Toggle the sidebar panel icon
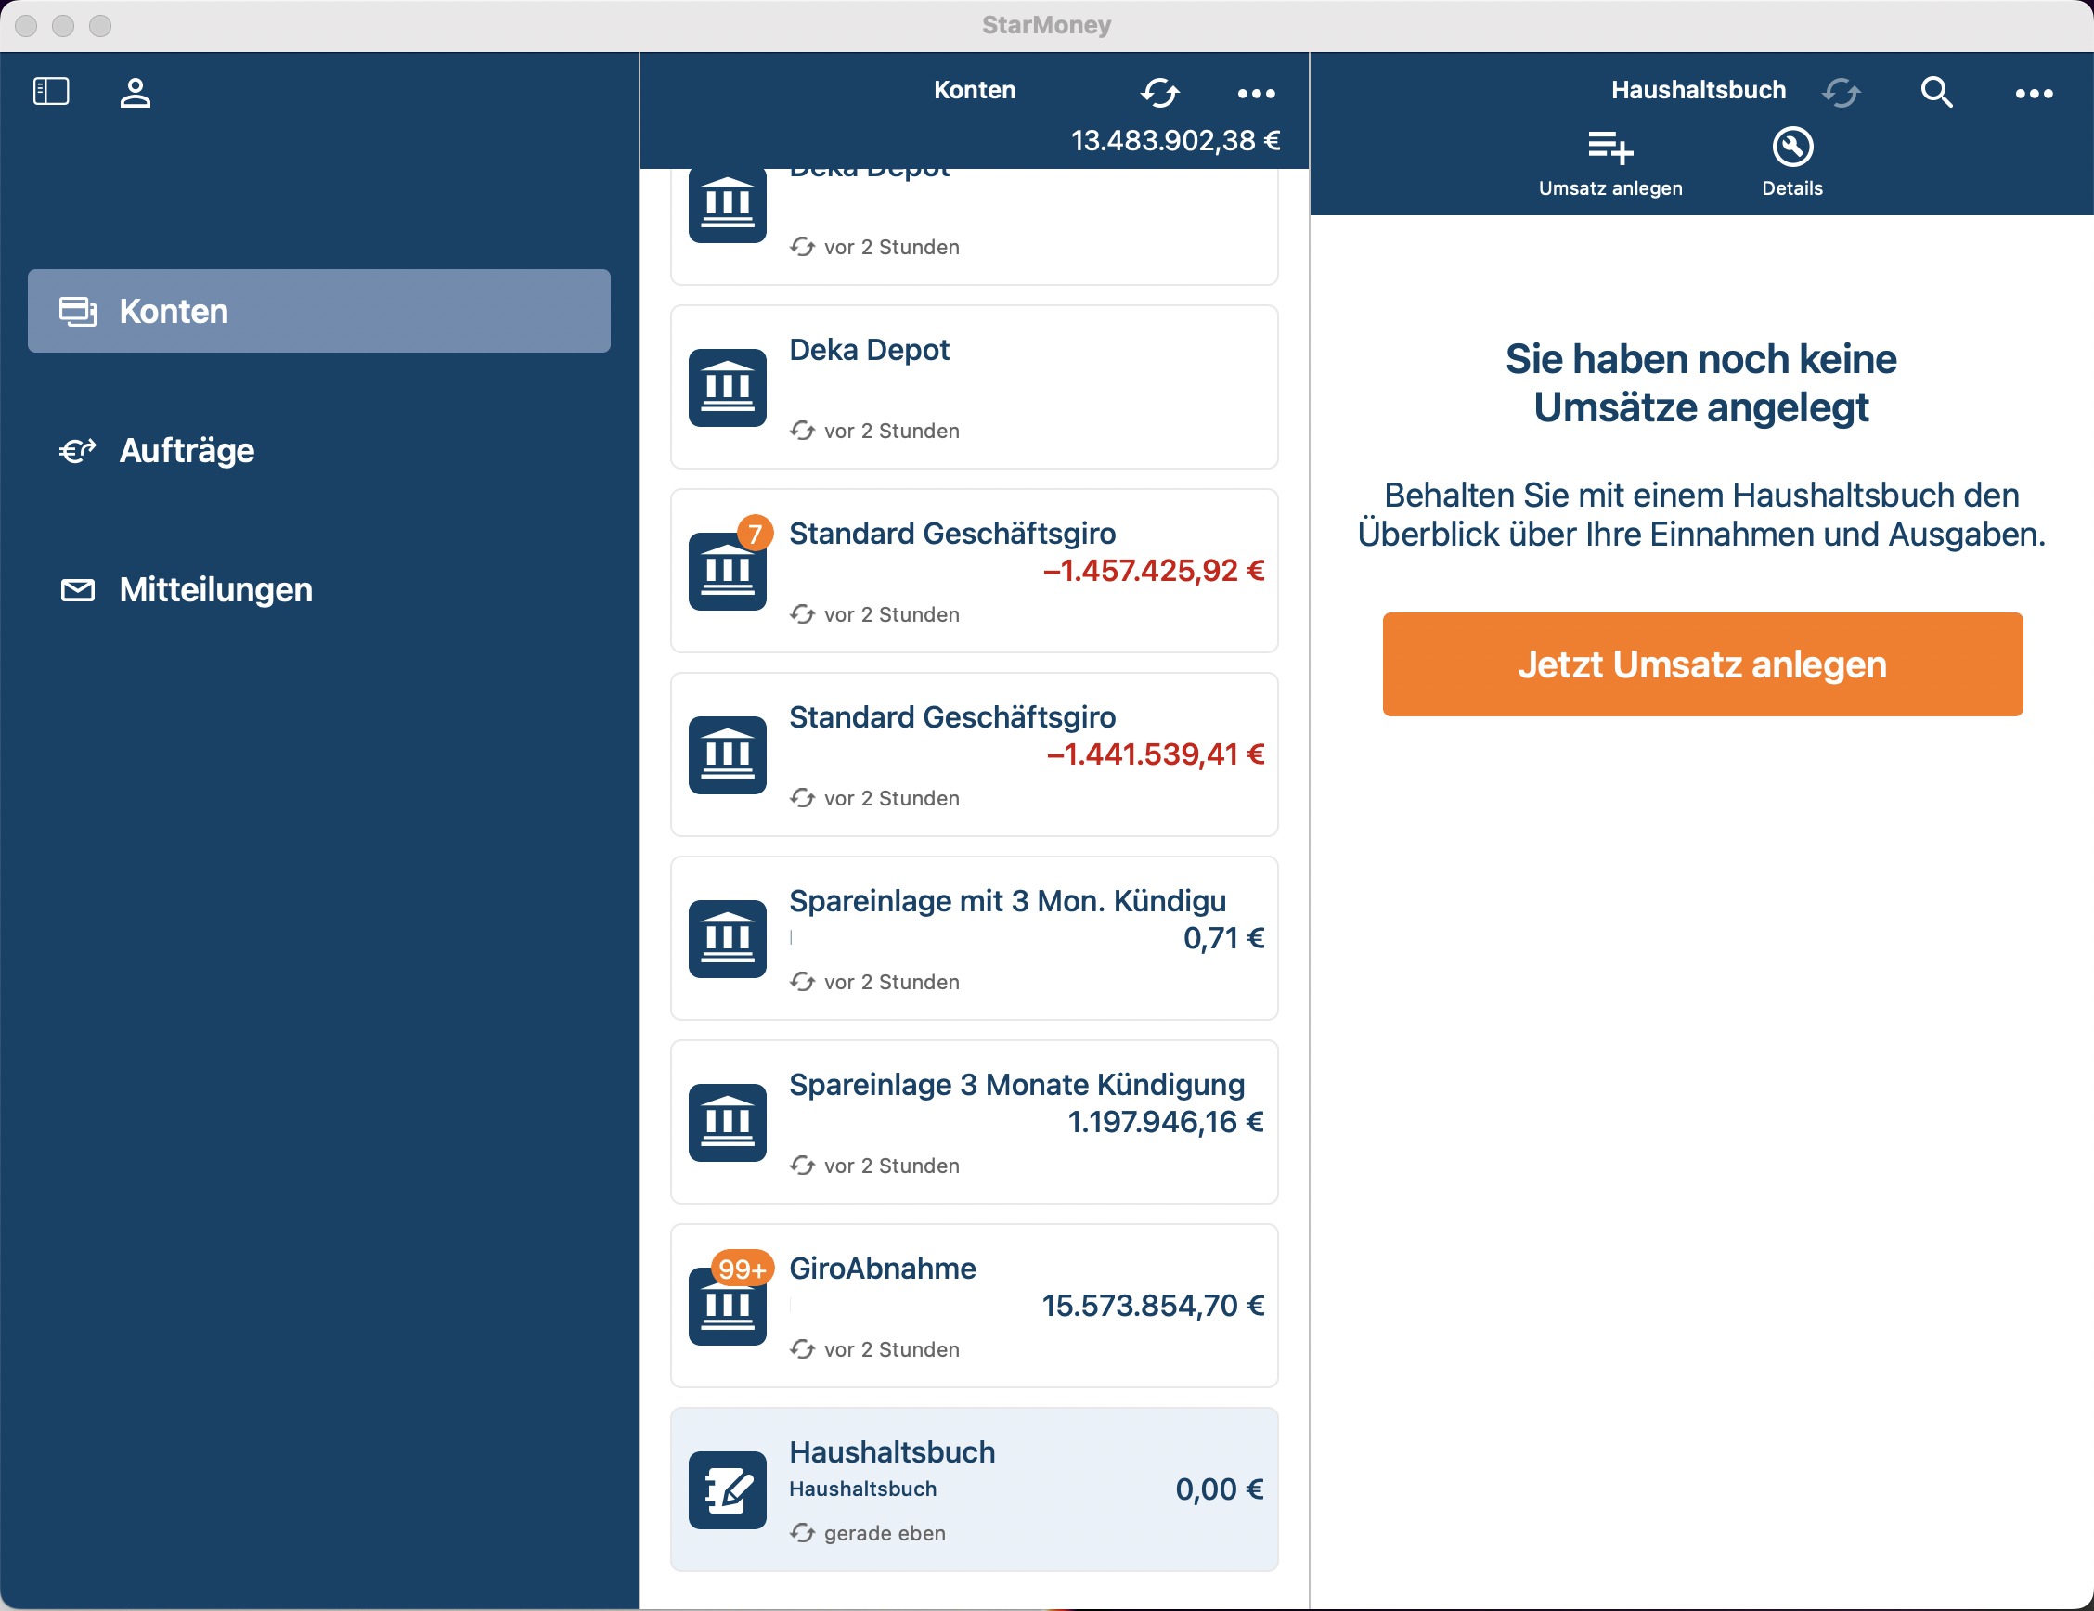Viewport: 2094px width, 1611px height. tap(51, 92)
